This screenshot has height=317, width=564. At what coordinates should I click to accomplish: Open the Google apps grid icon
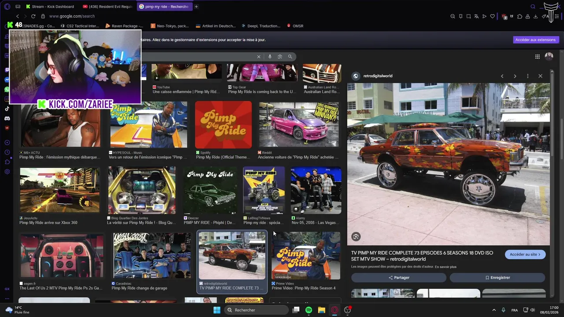point(538,56)
